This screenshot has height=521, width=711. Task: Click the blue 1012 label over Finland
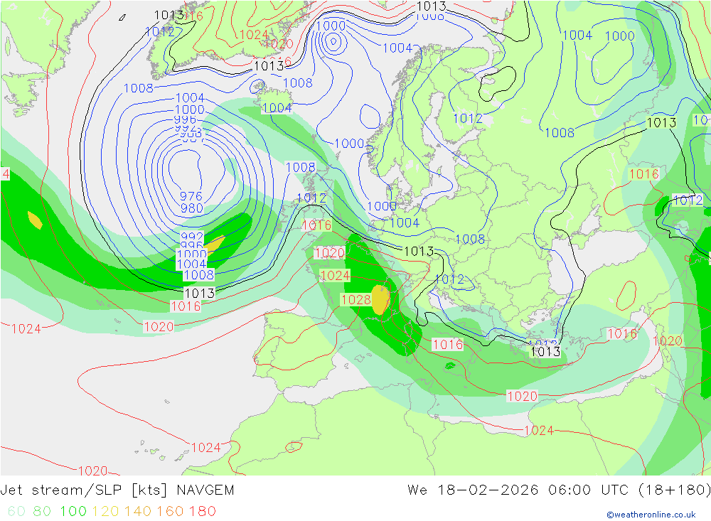pyautogui.click(x=468, y=119)
